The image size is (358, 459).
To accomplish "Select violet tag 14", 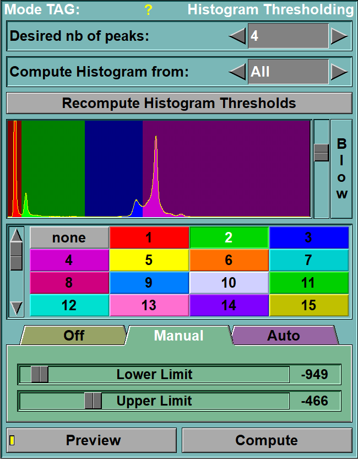I will [229, 305].
